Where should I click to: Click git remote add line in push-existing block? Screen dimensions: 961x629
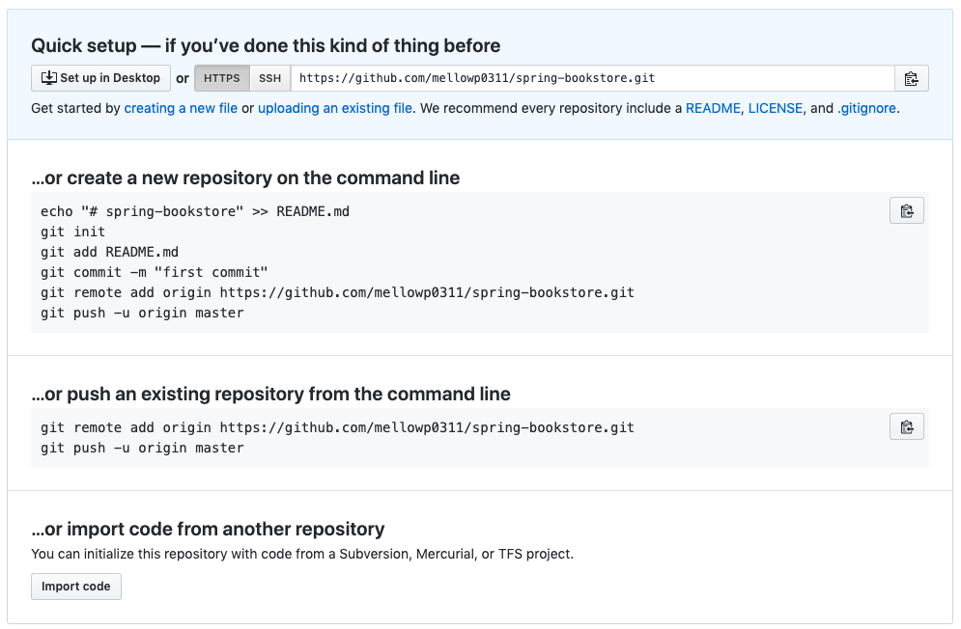pos(337,427)
